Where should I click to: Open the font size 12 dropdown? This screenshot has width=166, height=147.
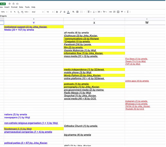point(50,12)
